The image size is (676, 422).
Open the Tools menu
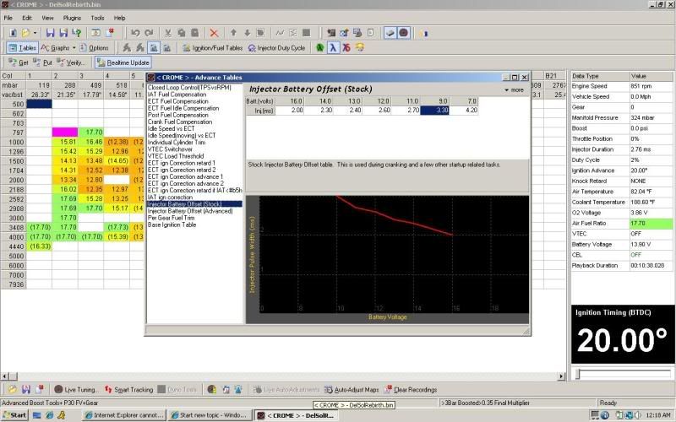(x=98, y=18)
